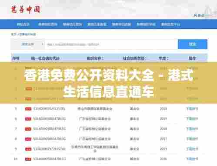
Task: Click the 首页 breadcrumb link
Action: point(14,34)
